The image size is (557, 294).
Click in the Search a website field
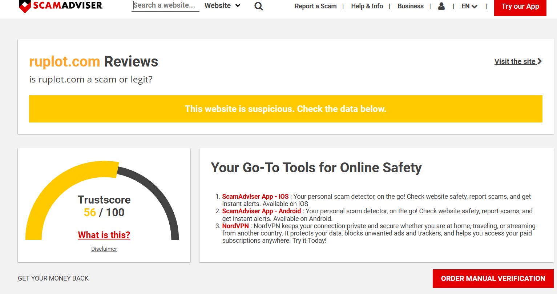(x=165, y=5)
